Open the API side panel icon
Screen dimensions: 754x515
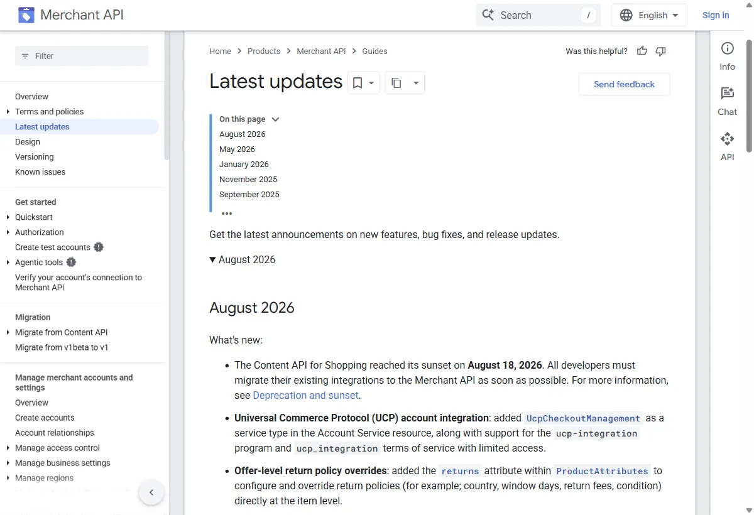click(x=727, y=139)
